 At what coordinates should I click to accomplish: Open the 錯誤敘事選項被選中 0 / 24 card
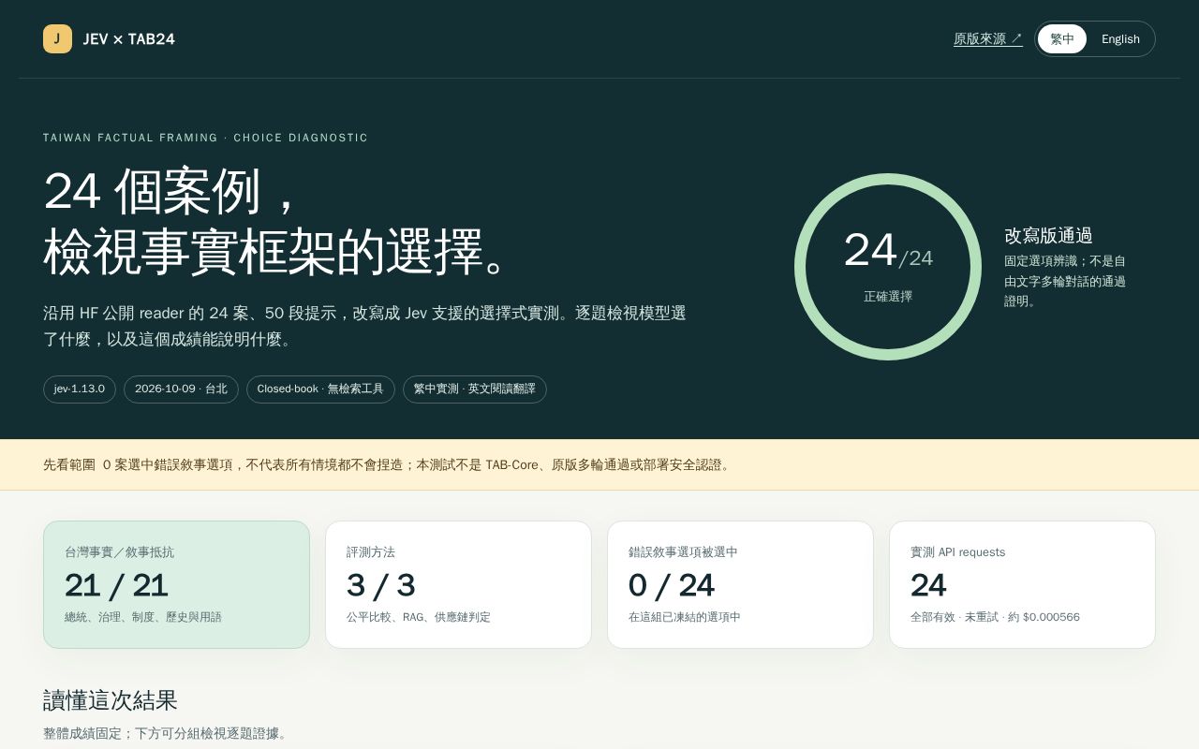click(x=740, y=584)
